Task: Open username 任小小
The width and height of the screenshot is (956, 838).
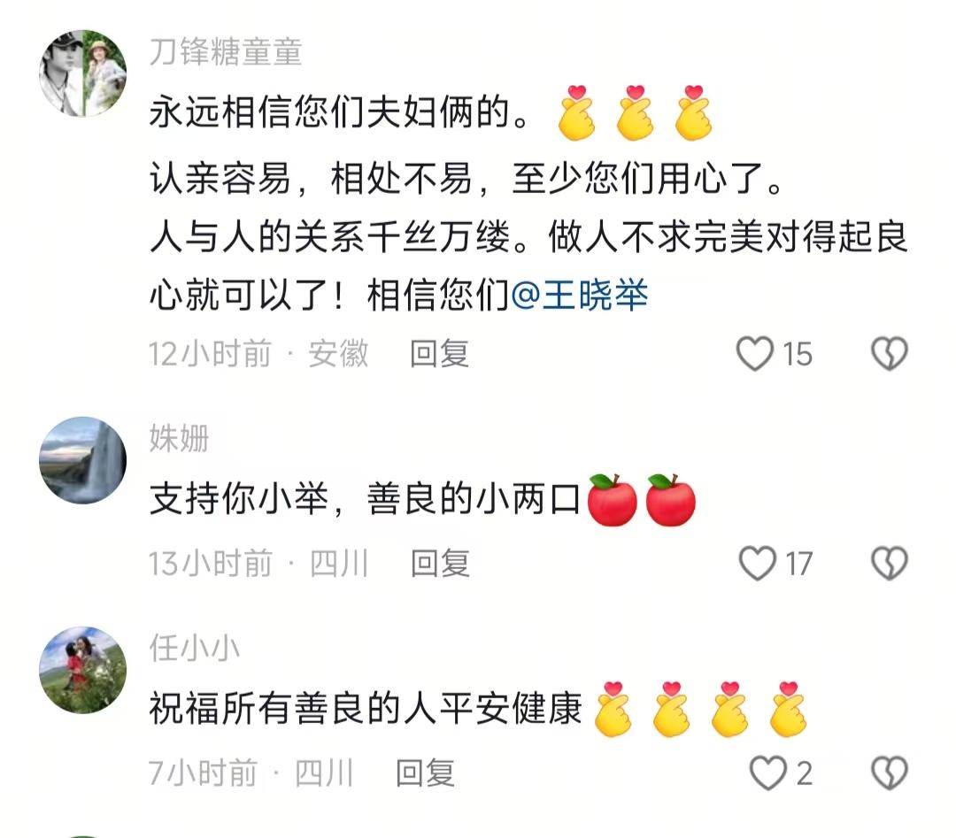Action: 195,648
